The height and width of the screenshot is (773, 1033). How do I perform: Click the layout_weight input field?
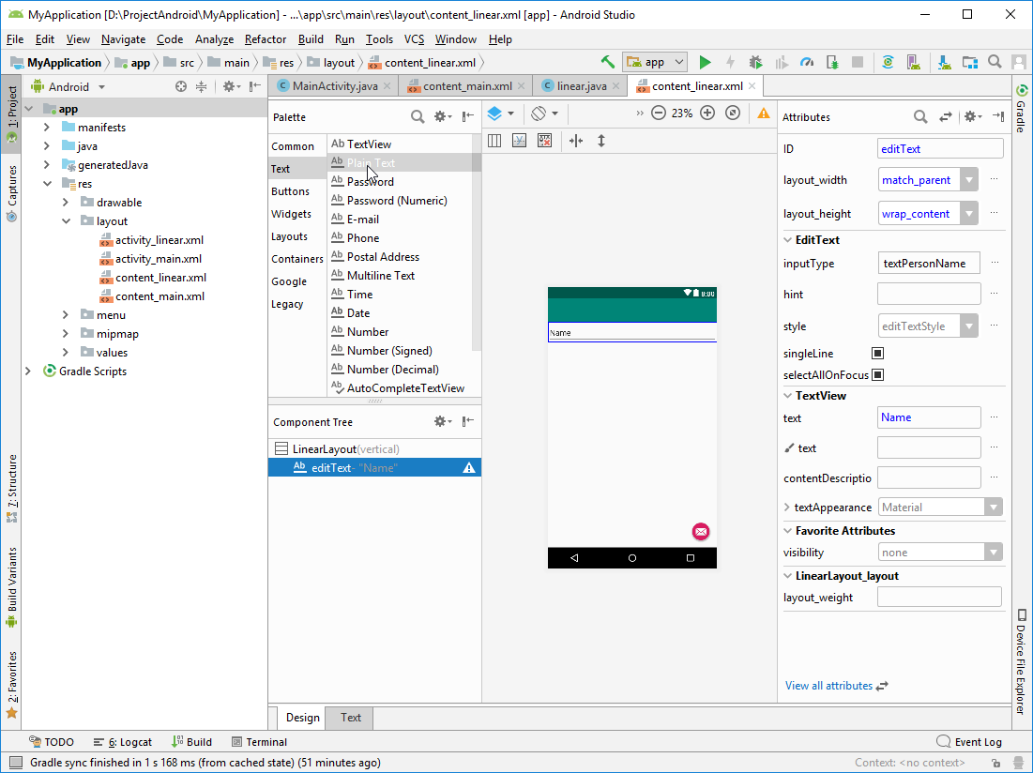click(939, 598)
